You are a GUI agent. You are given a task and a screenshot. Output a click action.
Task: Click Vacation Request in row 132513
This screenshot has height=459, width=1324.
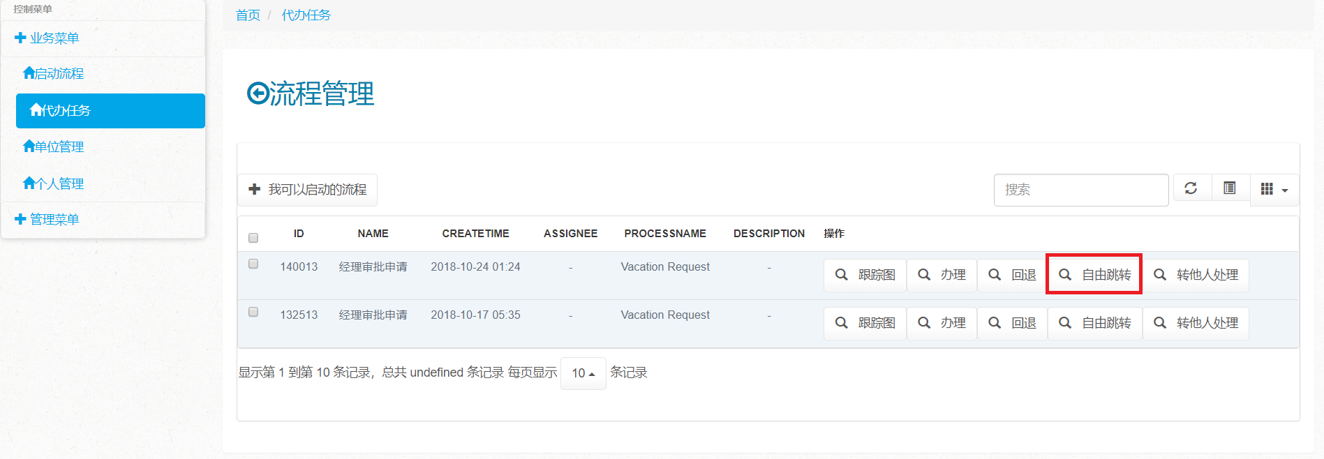pos(665,315)
